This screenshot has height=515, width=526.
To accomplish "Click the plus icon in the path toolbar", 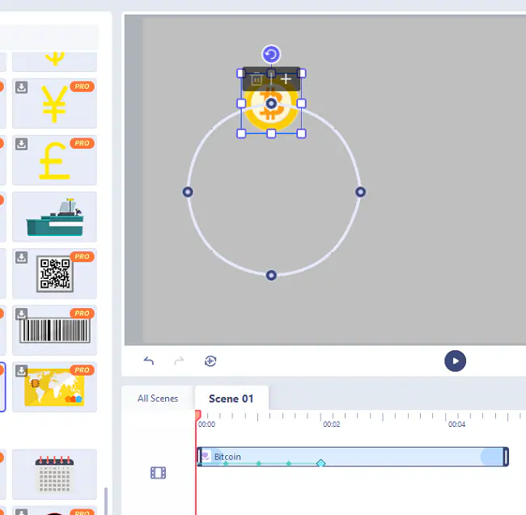I will [x=286, y=79].
